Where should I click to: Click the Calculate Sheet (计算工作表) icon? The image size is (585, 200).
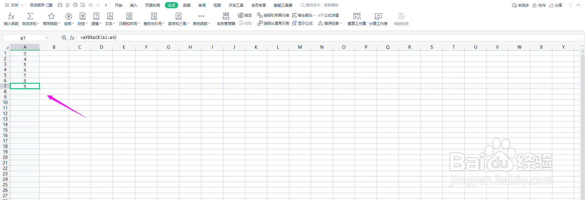coord(378,16)
